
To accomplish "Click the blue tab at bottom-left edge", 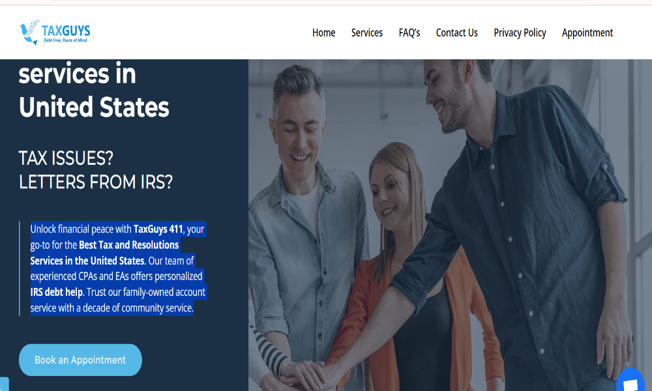I will (x=4, y=384).
